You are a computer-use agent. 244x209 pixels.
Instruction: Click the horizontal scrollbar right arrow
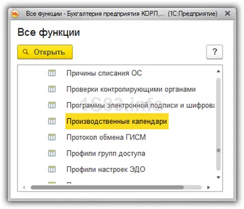(209, 187)
